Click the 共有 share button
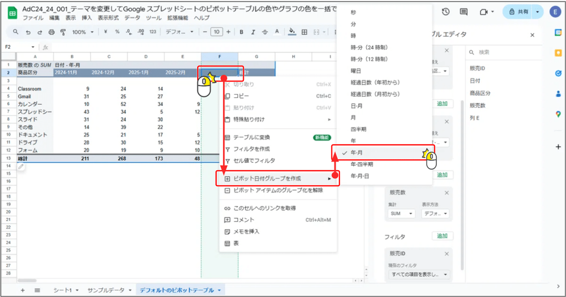 518,12
